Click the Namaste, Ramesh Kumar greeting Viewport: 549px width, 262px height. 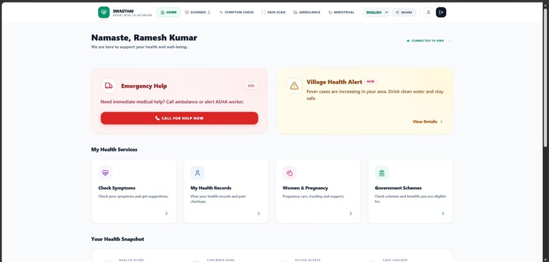click(x=144, y=37)
